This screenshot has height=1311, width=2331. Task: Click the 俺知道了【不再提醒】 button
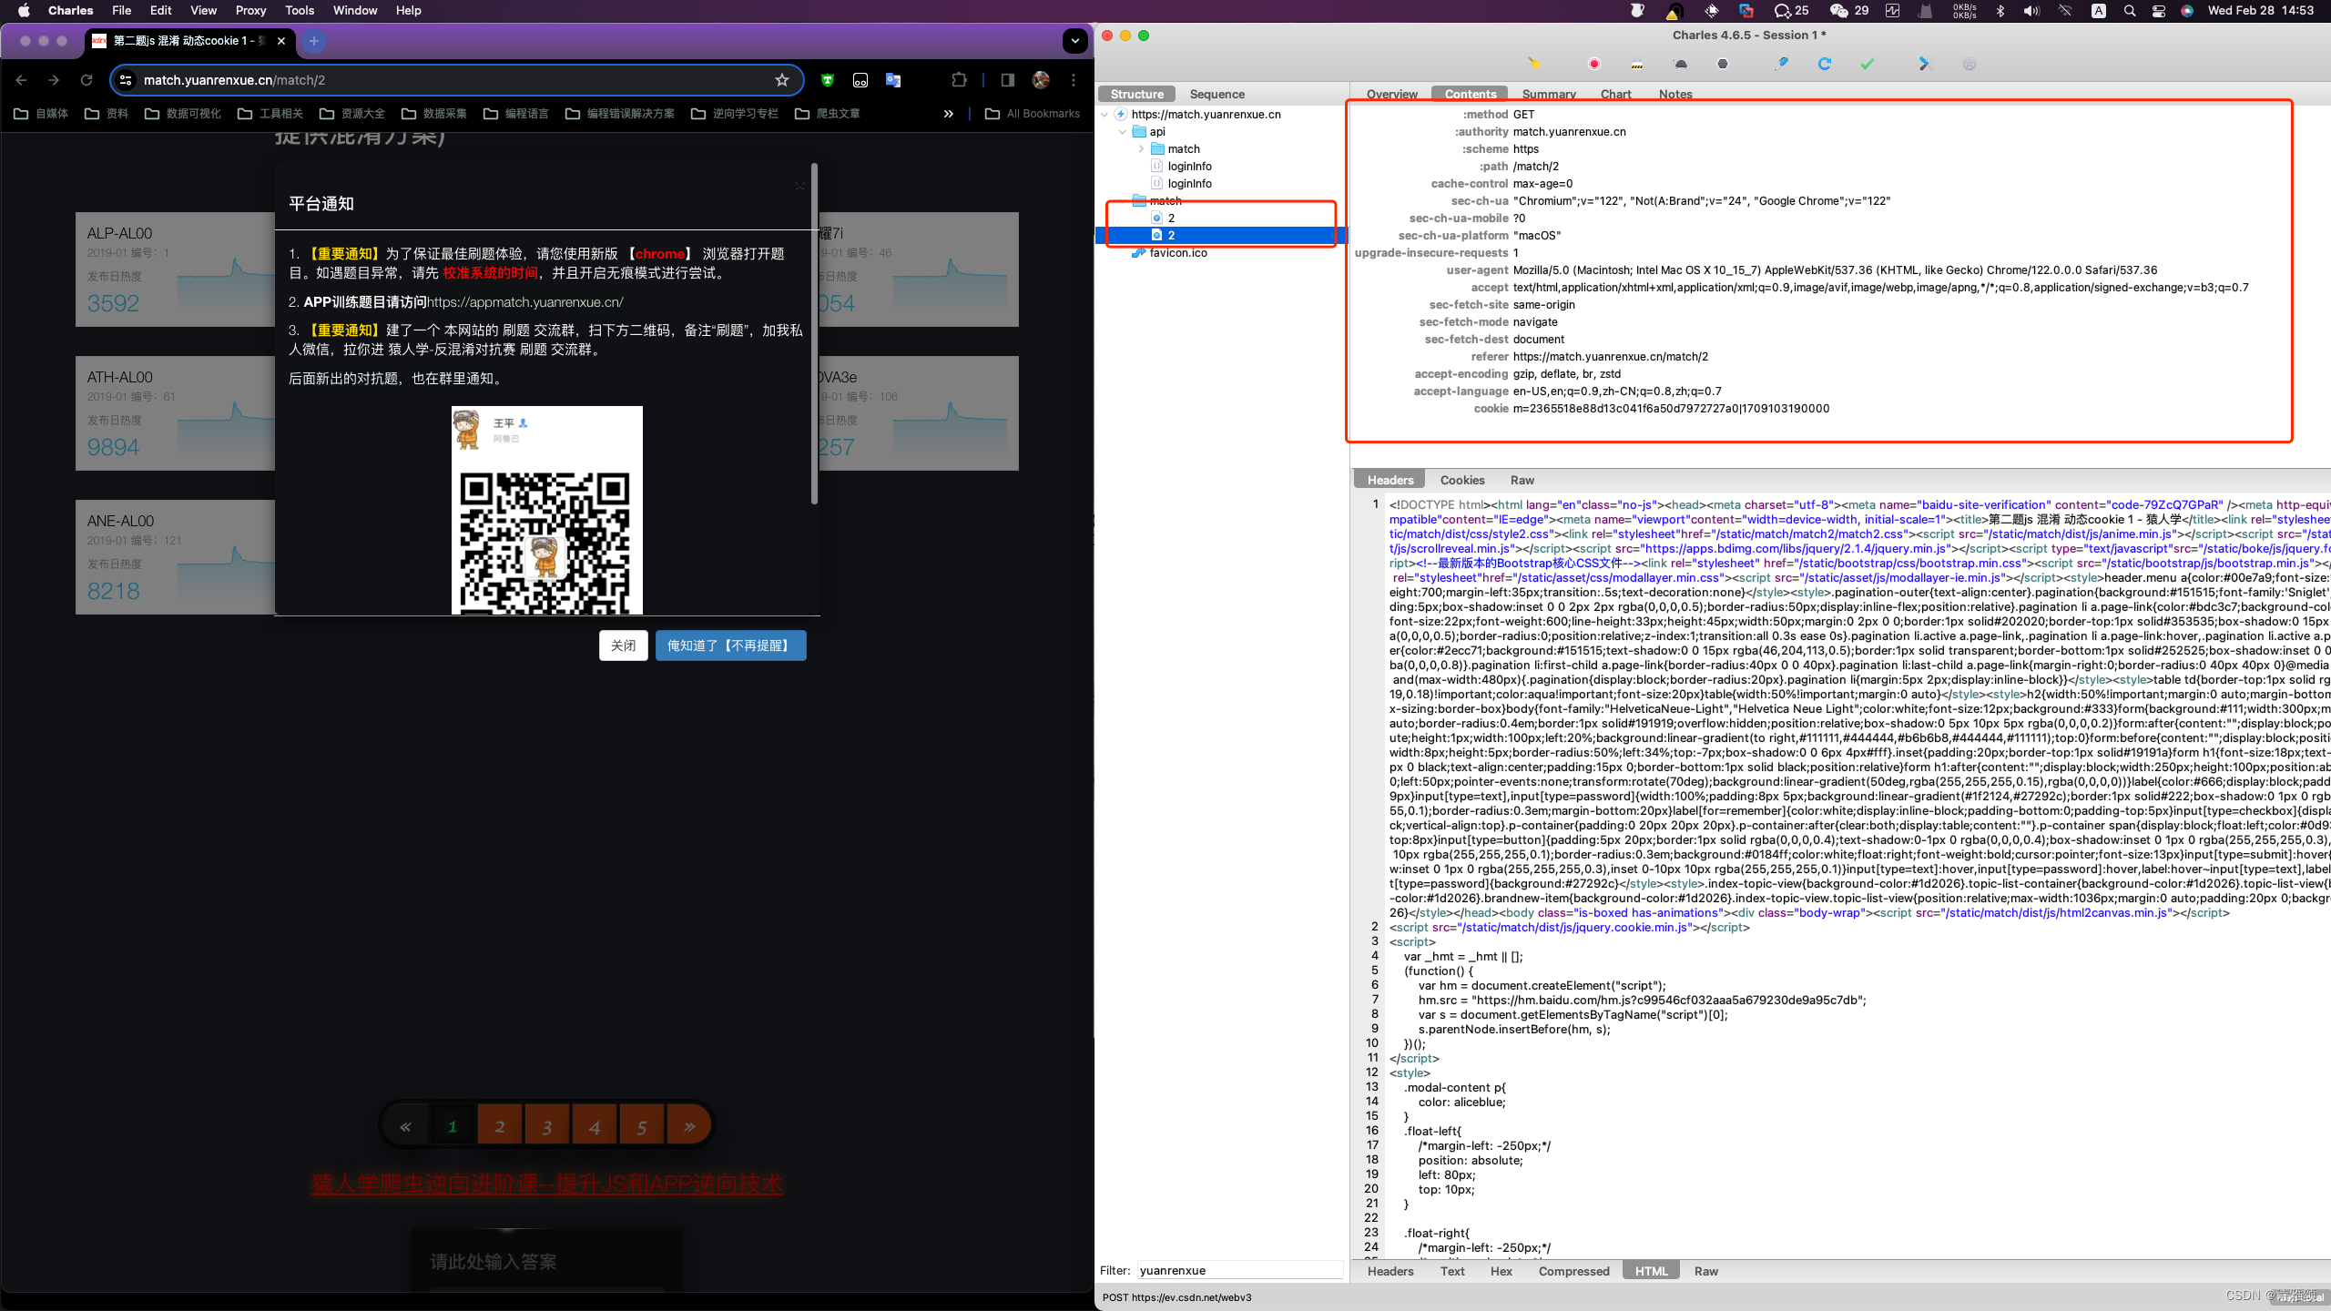tap(730, 645)
